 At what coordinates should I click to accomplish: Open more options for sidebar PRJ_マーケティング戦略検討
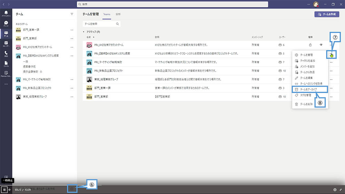click(72, 80)
